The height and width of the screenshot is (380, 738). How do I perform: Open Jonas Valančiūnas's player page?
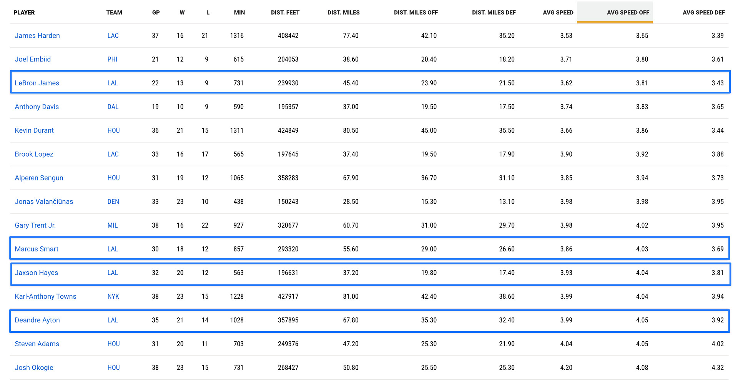coord(44,202)
